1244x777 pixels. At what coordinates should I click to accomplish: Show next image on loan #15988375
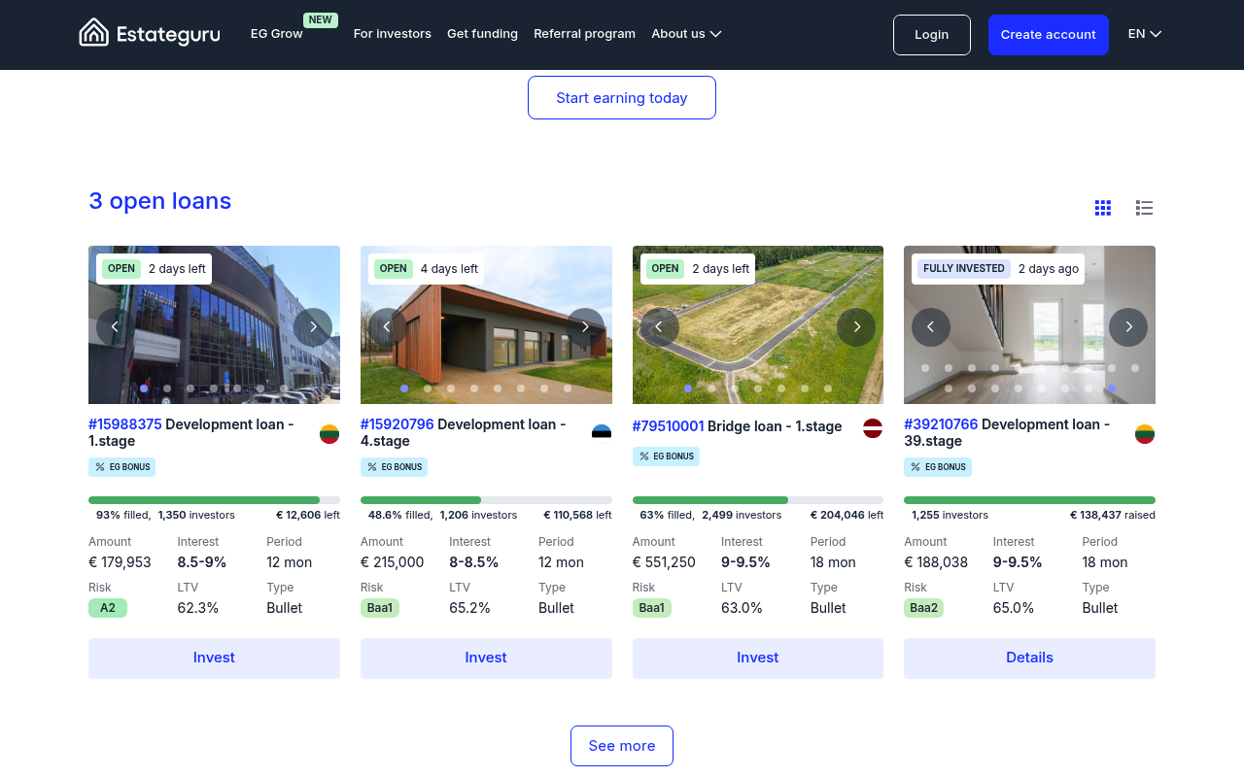pos(313,327)
